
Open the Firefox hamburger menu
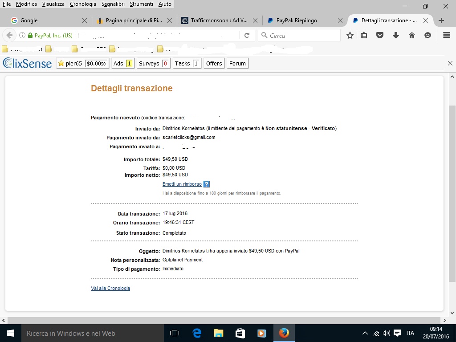point(447,35)
